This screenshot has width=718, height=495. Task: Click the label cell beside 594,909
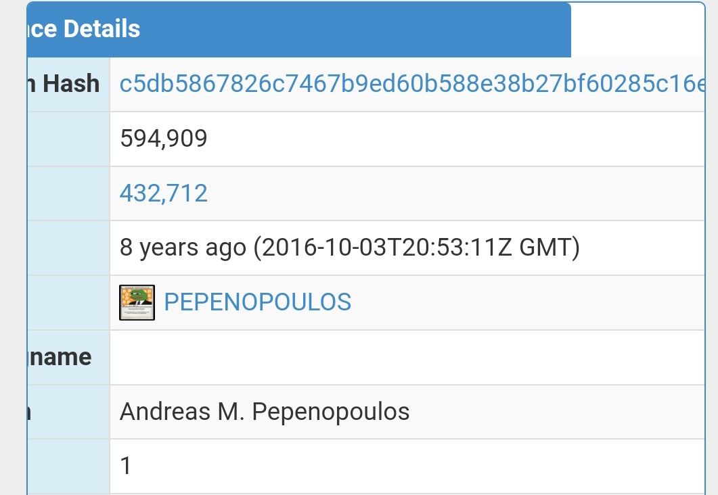coord(68,139)
